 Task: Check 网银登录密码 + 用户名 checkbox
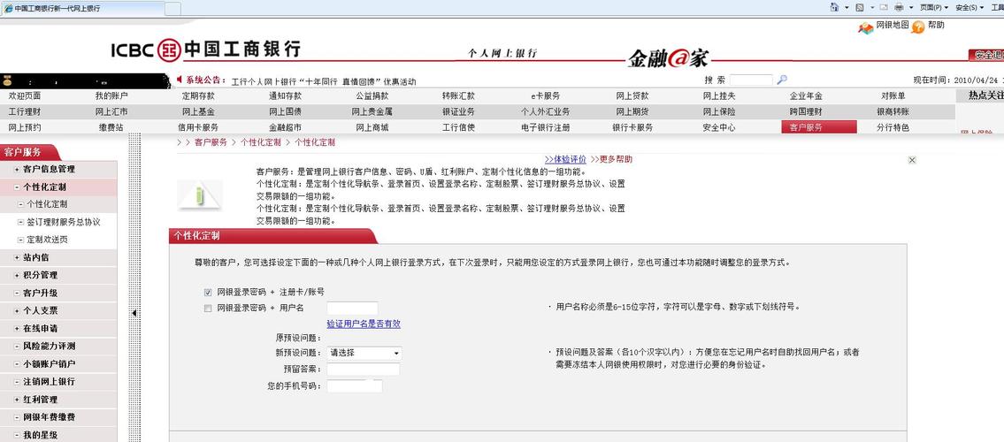click(x=208, y=309)
